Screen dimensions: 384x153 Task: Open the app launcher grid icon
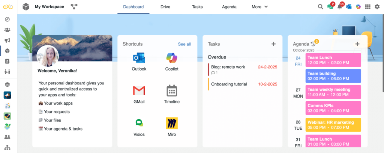[x=367, y=7]
